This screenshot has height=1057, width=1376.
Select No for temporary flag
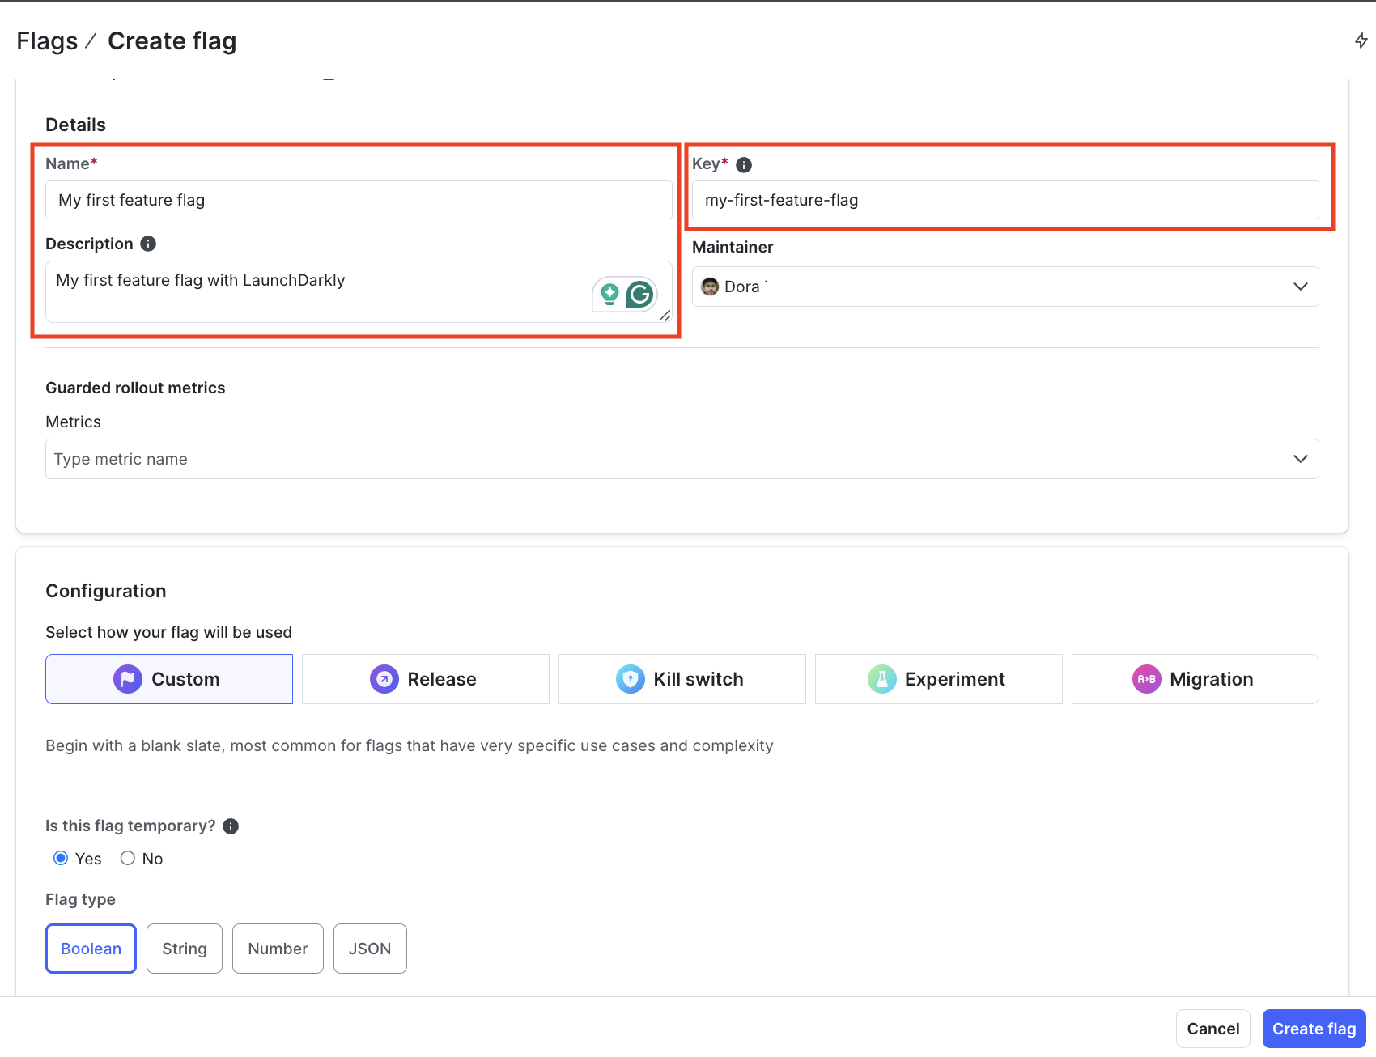pyautogui.click(x=128, y=858)
